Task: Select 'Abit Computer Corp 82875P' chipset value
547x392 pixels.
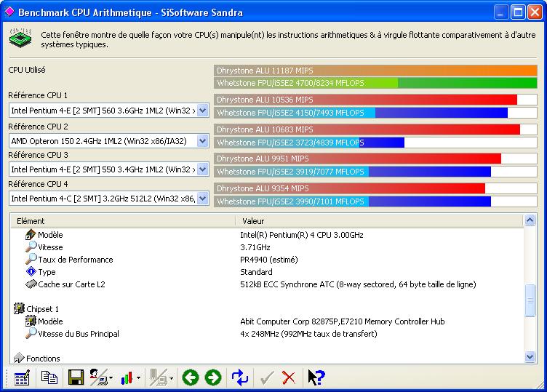Action: 342,321
